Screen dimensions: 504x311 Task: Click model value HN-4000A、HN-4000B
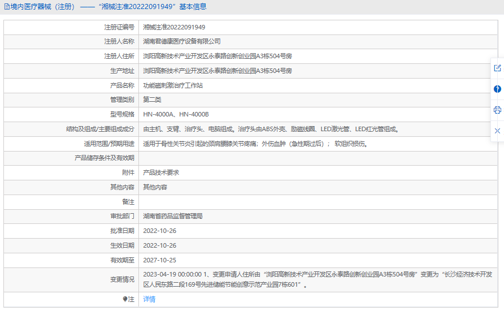pyautogui.click(x=176, y=114)
